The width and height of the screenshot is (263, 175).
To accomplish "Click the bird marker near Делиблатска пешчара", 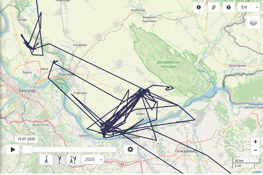I will (x=169, y=87).
